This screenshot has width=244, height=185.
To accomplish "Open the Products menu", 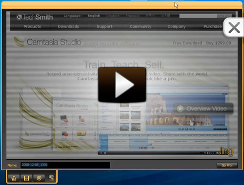I will click(32, 26).
